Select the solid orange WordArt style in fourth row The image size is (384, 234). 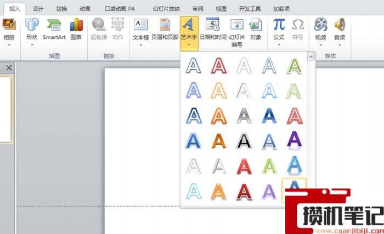coord(219,141)
